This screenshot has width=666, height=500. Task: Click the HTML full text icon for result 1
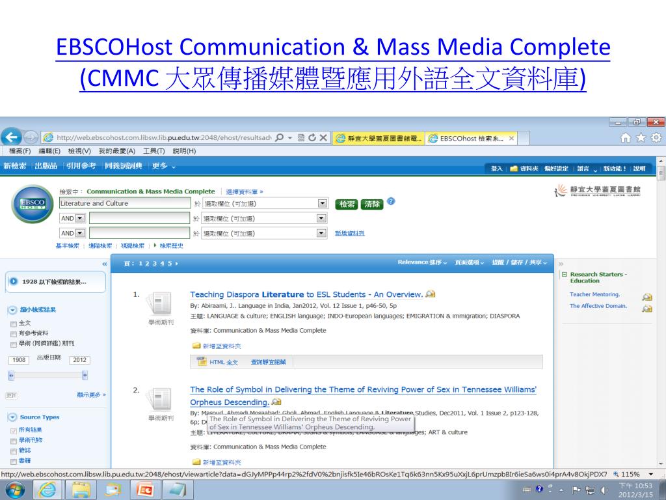coord(202,362)
